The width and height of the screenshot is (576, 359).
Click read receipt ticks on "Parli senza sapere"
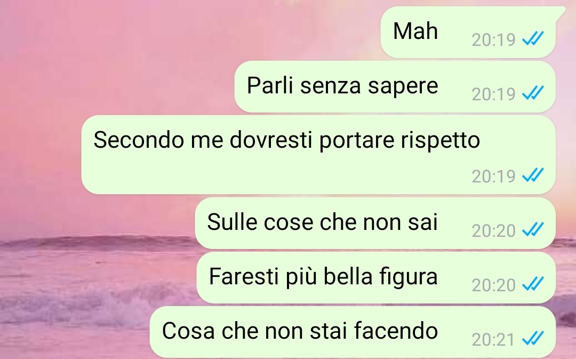click(533, 93)
